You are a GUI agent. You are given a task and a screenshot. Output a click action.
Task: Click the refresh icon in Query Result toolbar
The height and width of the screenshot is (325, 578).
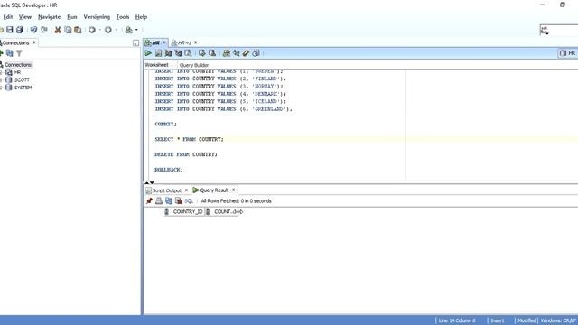click(169, 200)
